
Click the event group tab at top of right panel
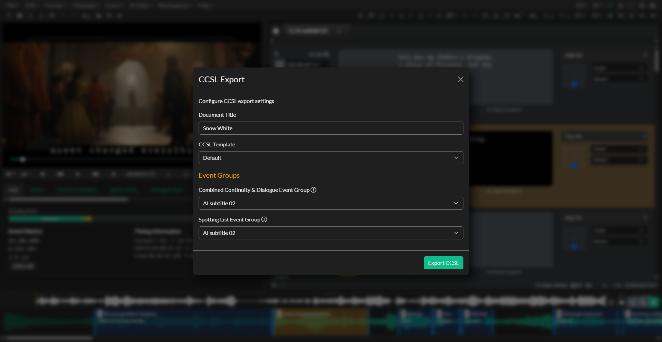coord(308,31)
